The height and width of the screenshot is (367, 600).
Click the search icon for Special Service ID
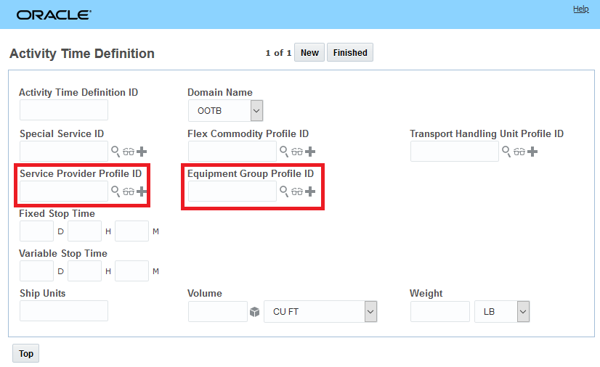(115, 151)
